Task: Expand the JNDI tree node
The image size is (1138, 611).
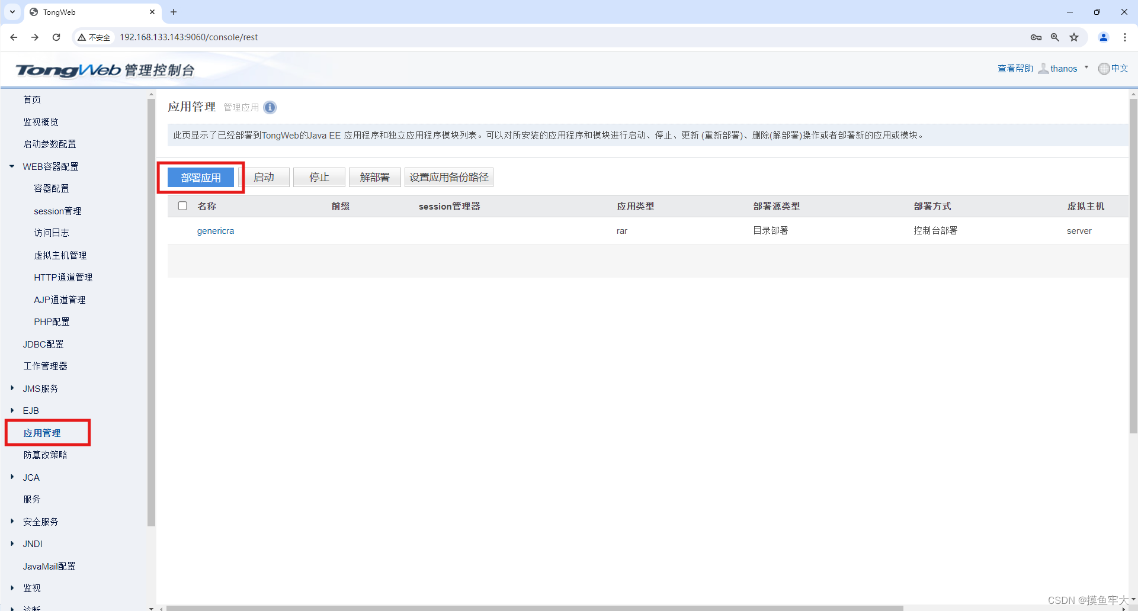Action: tap(12, 544)
